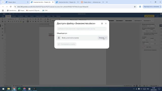This screenshot has height=91, width=162.
Task: Open the Файл tab in the editor ribbon
Action: tap(3, 16)
